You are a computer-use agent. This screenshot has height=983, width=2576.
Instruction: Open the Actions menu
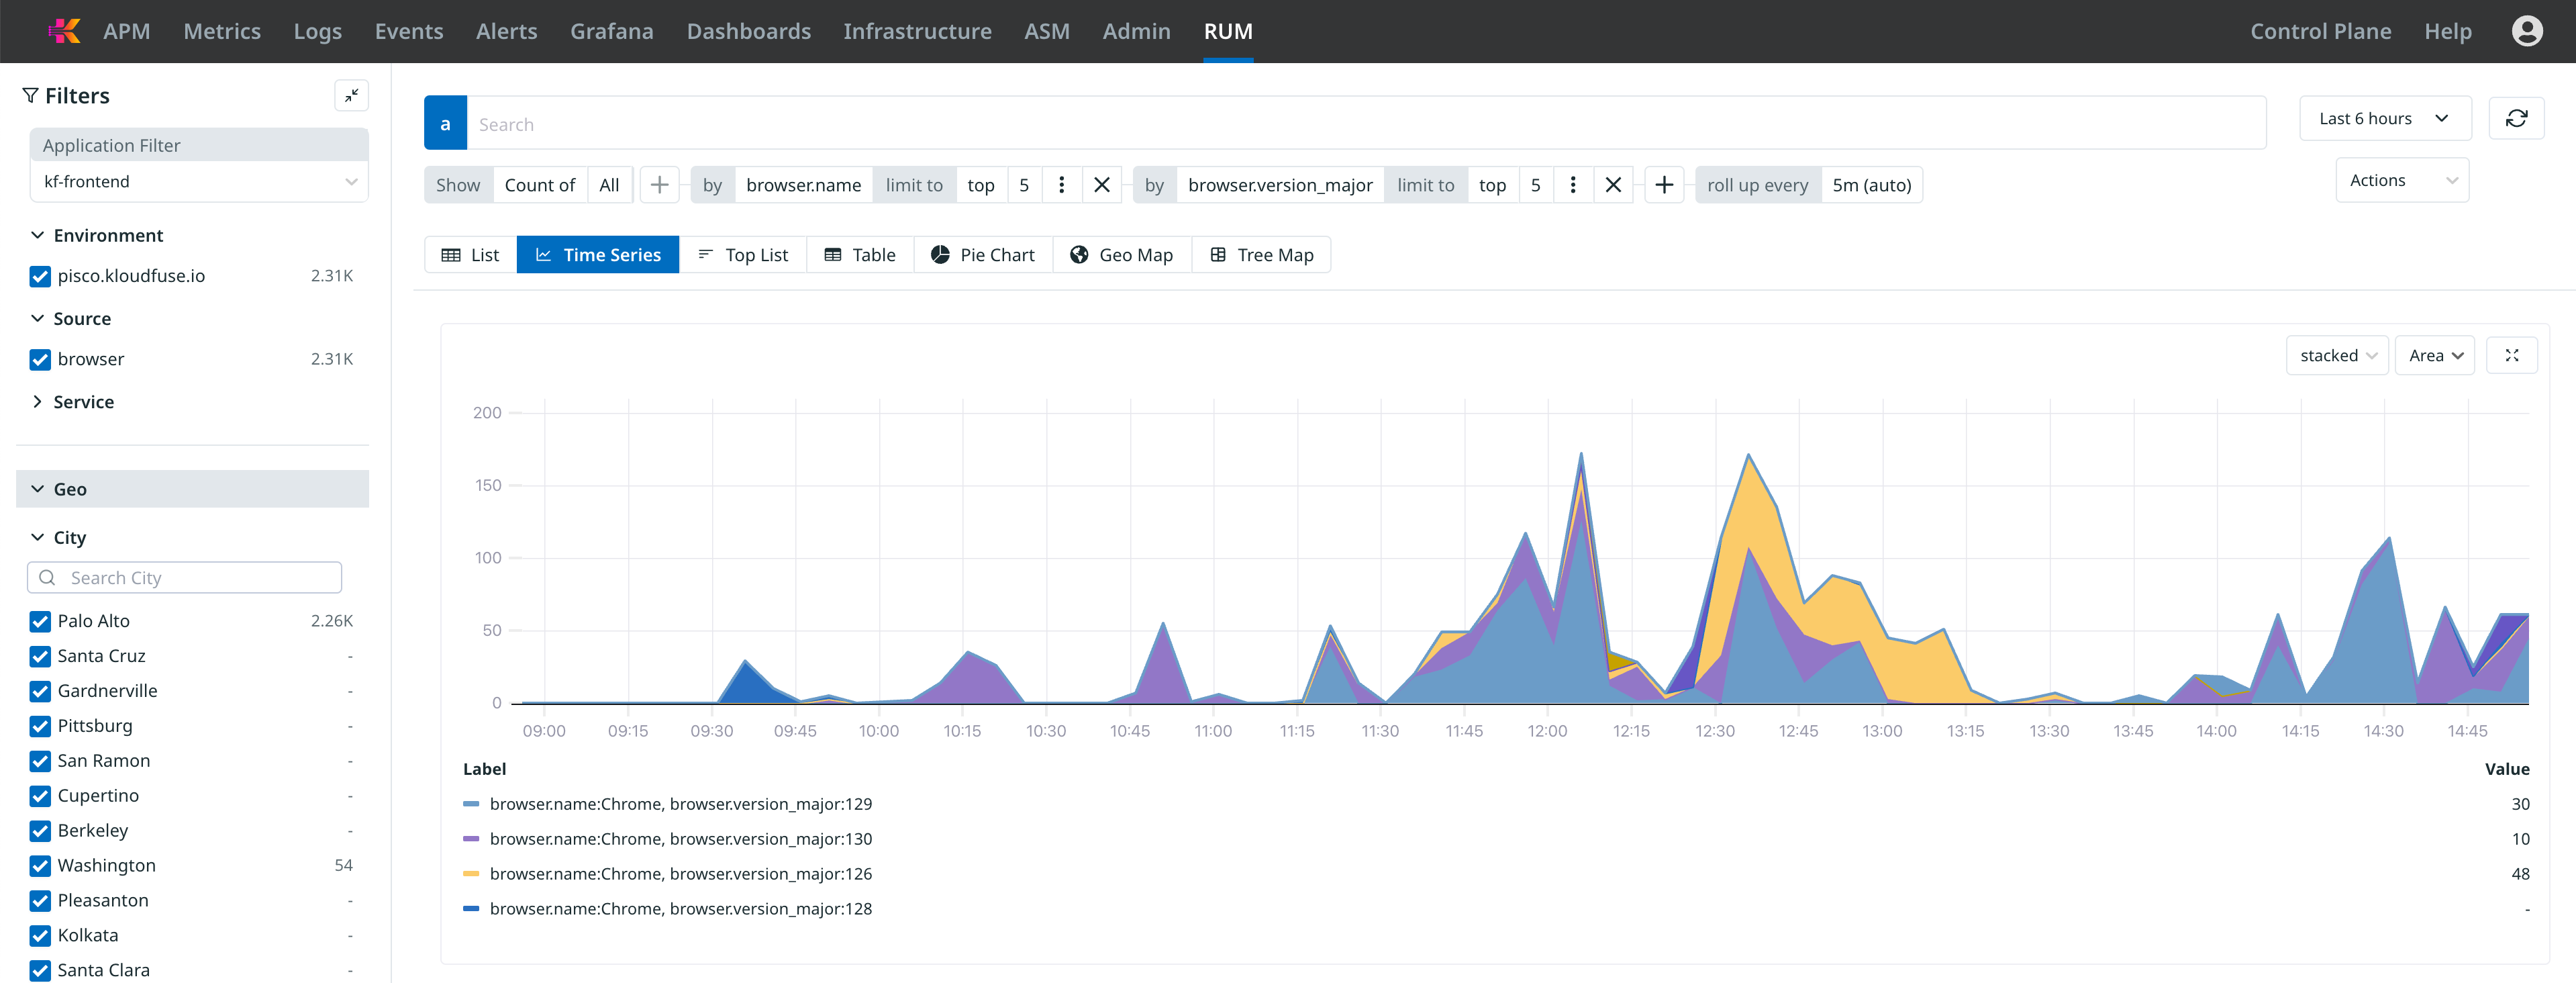point(2402,180)
